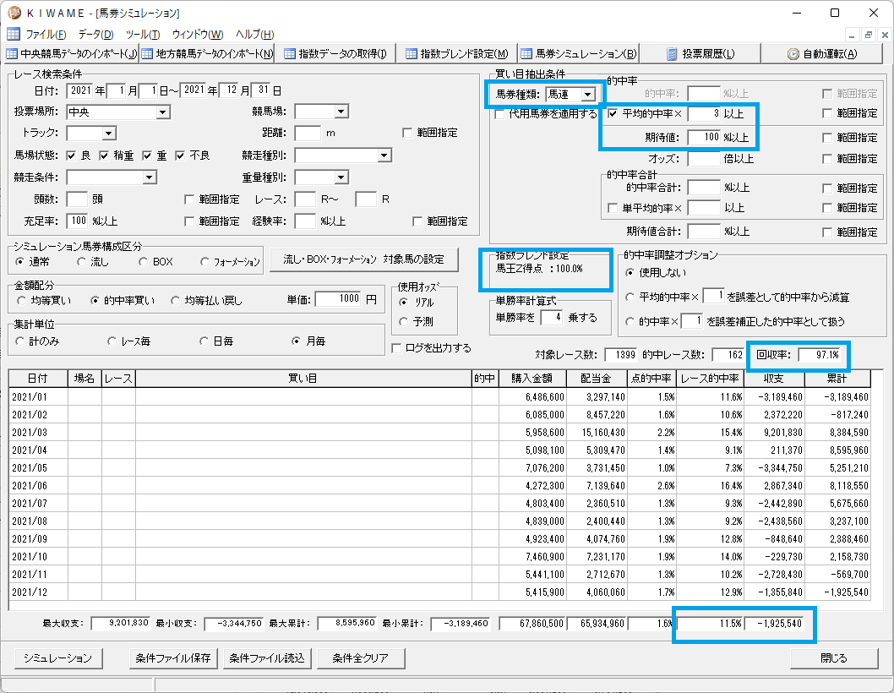Open 自動運転 toolbar button
The height and width of the screenshot is (693, 894).
pos(822,54)
